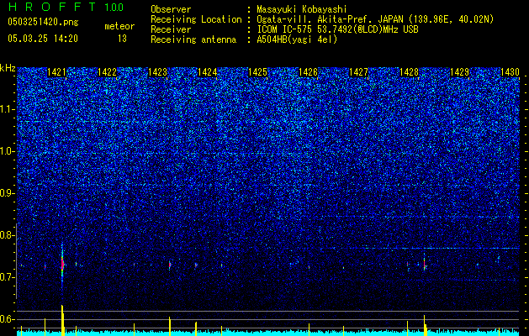Image resolution: width=529 pixels, height=336 pixels.
Task: Click the 1425 time axis label
Action: pyautogui.click(x=257, y=72)
